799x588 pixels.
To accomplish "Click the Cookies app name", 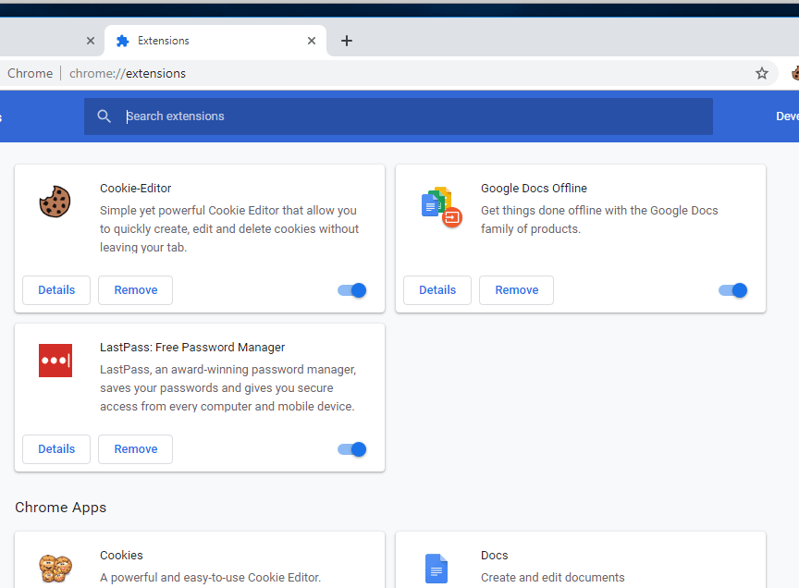I will pyautogui.click(x=121, y=555).
